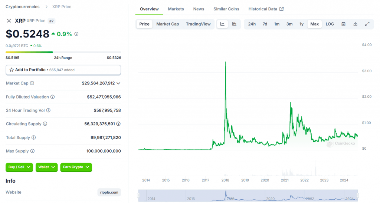Switch to candlestick chart icon
The image size is (380, 203).
(x=234, y=24)
